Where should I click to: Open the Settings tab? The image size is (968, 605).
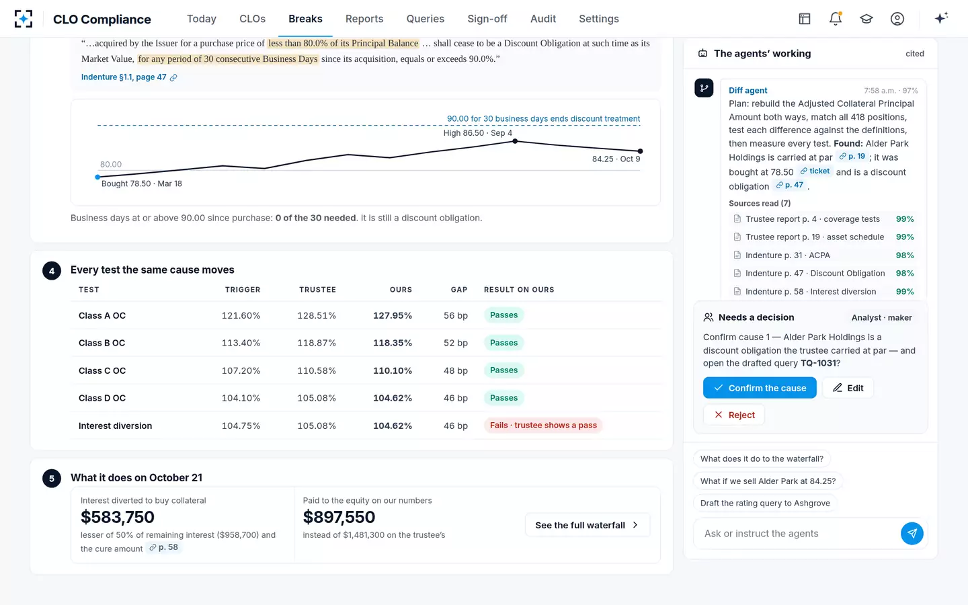pyautogui.click(x=599, y=19)
